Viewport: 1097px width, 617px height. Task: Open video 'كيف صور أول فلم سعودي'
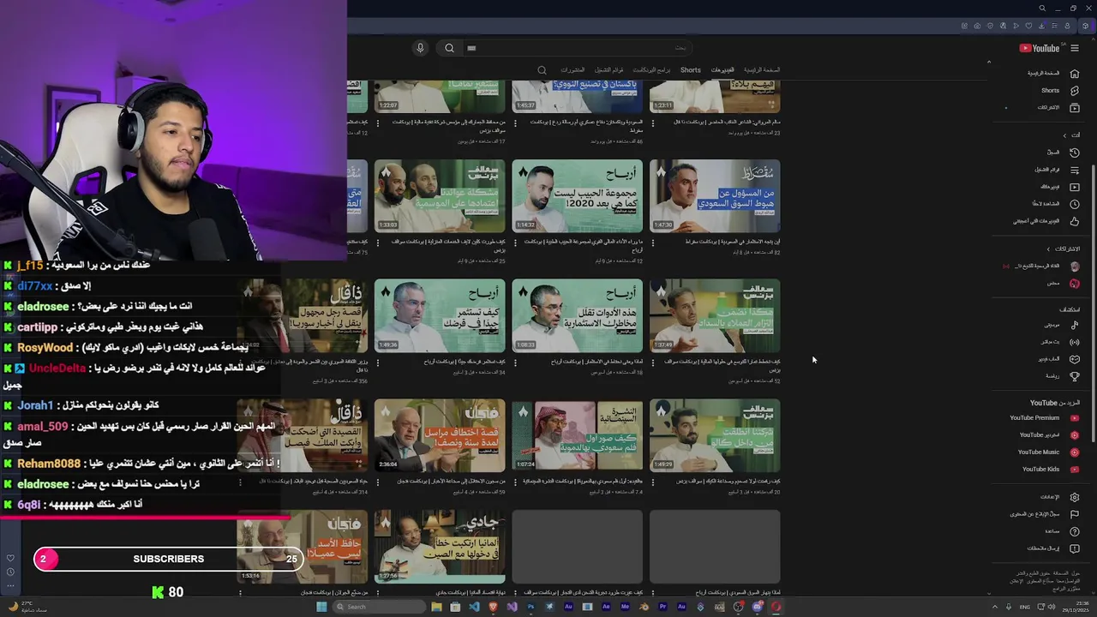coord(577,435)
